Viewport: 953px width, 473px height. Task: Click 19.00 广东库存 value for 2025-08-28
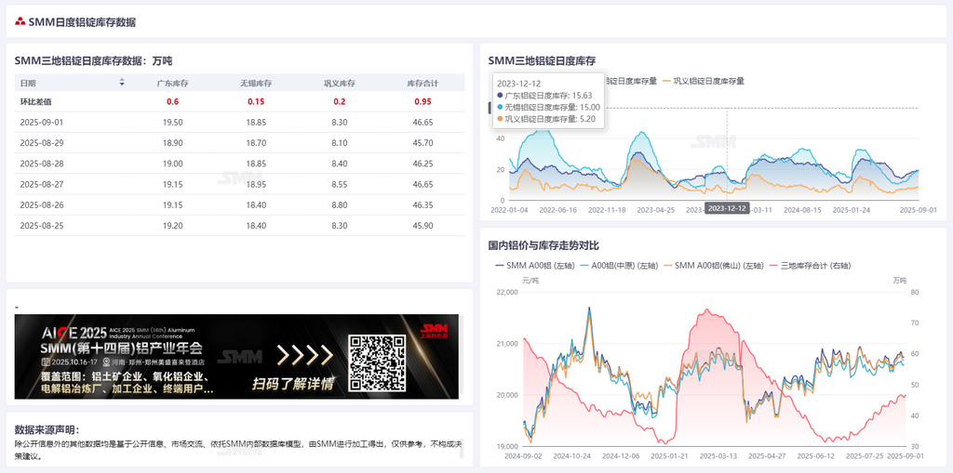point(172,164)
